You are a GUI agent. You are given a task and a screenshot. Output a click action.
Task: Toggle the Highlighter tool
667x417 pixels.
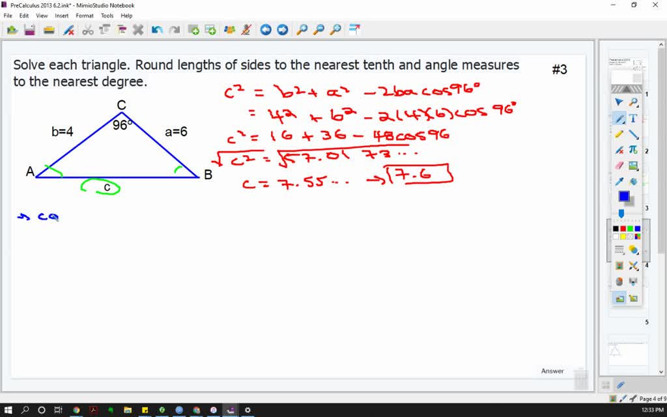click(618, 133)
